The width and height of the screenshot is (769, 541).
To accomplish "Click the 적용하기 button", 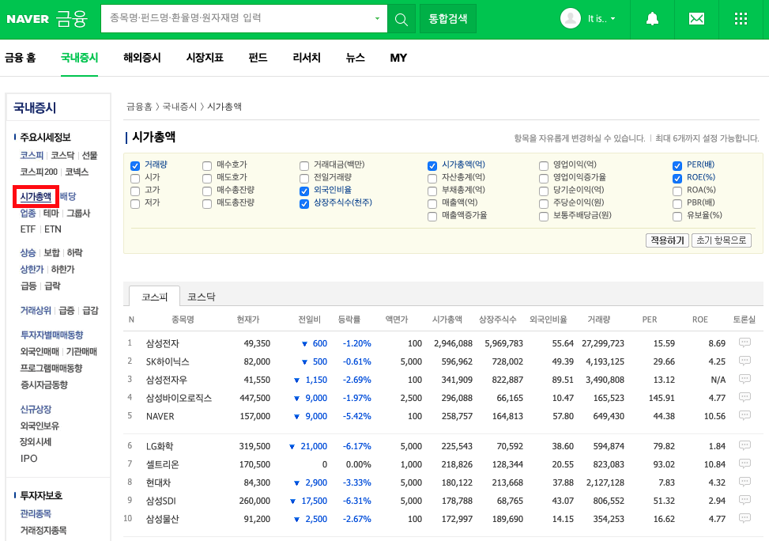I will (x=668, y=240).
